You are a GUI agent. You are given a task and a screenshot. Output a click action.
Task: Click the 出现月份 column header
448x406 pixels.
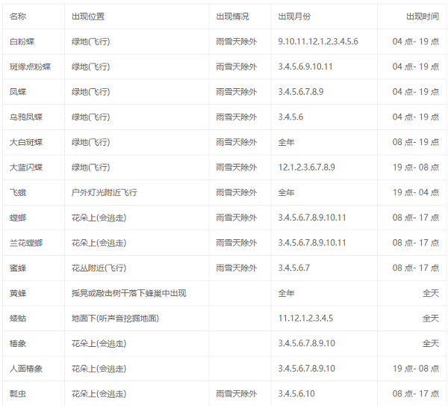click(294, 16)
